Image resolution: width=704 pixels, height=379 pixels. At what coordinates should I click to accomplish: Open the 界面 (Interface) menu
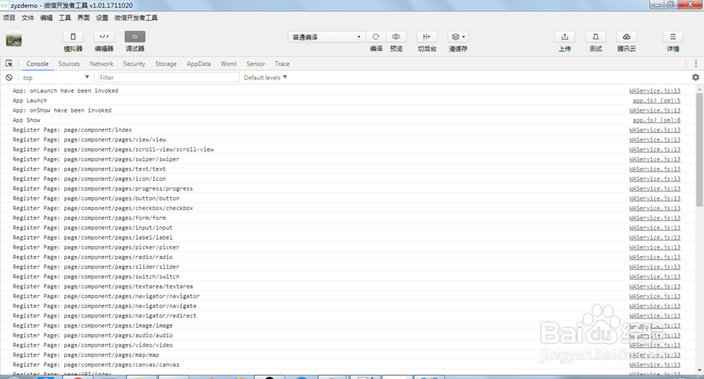pos(84,18)
